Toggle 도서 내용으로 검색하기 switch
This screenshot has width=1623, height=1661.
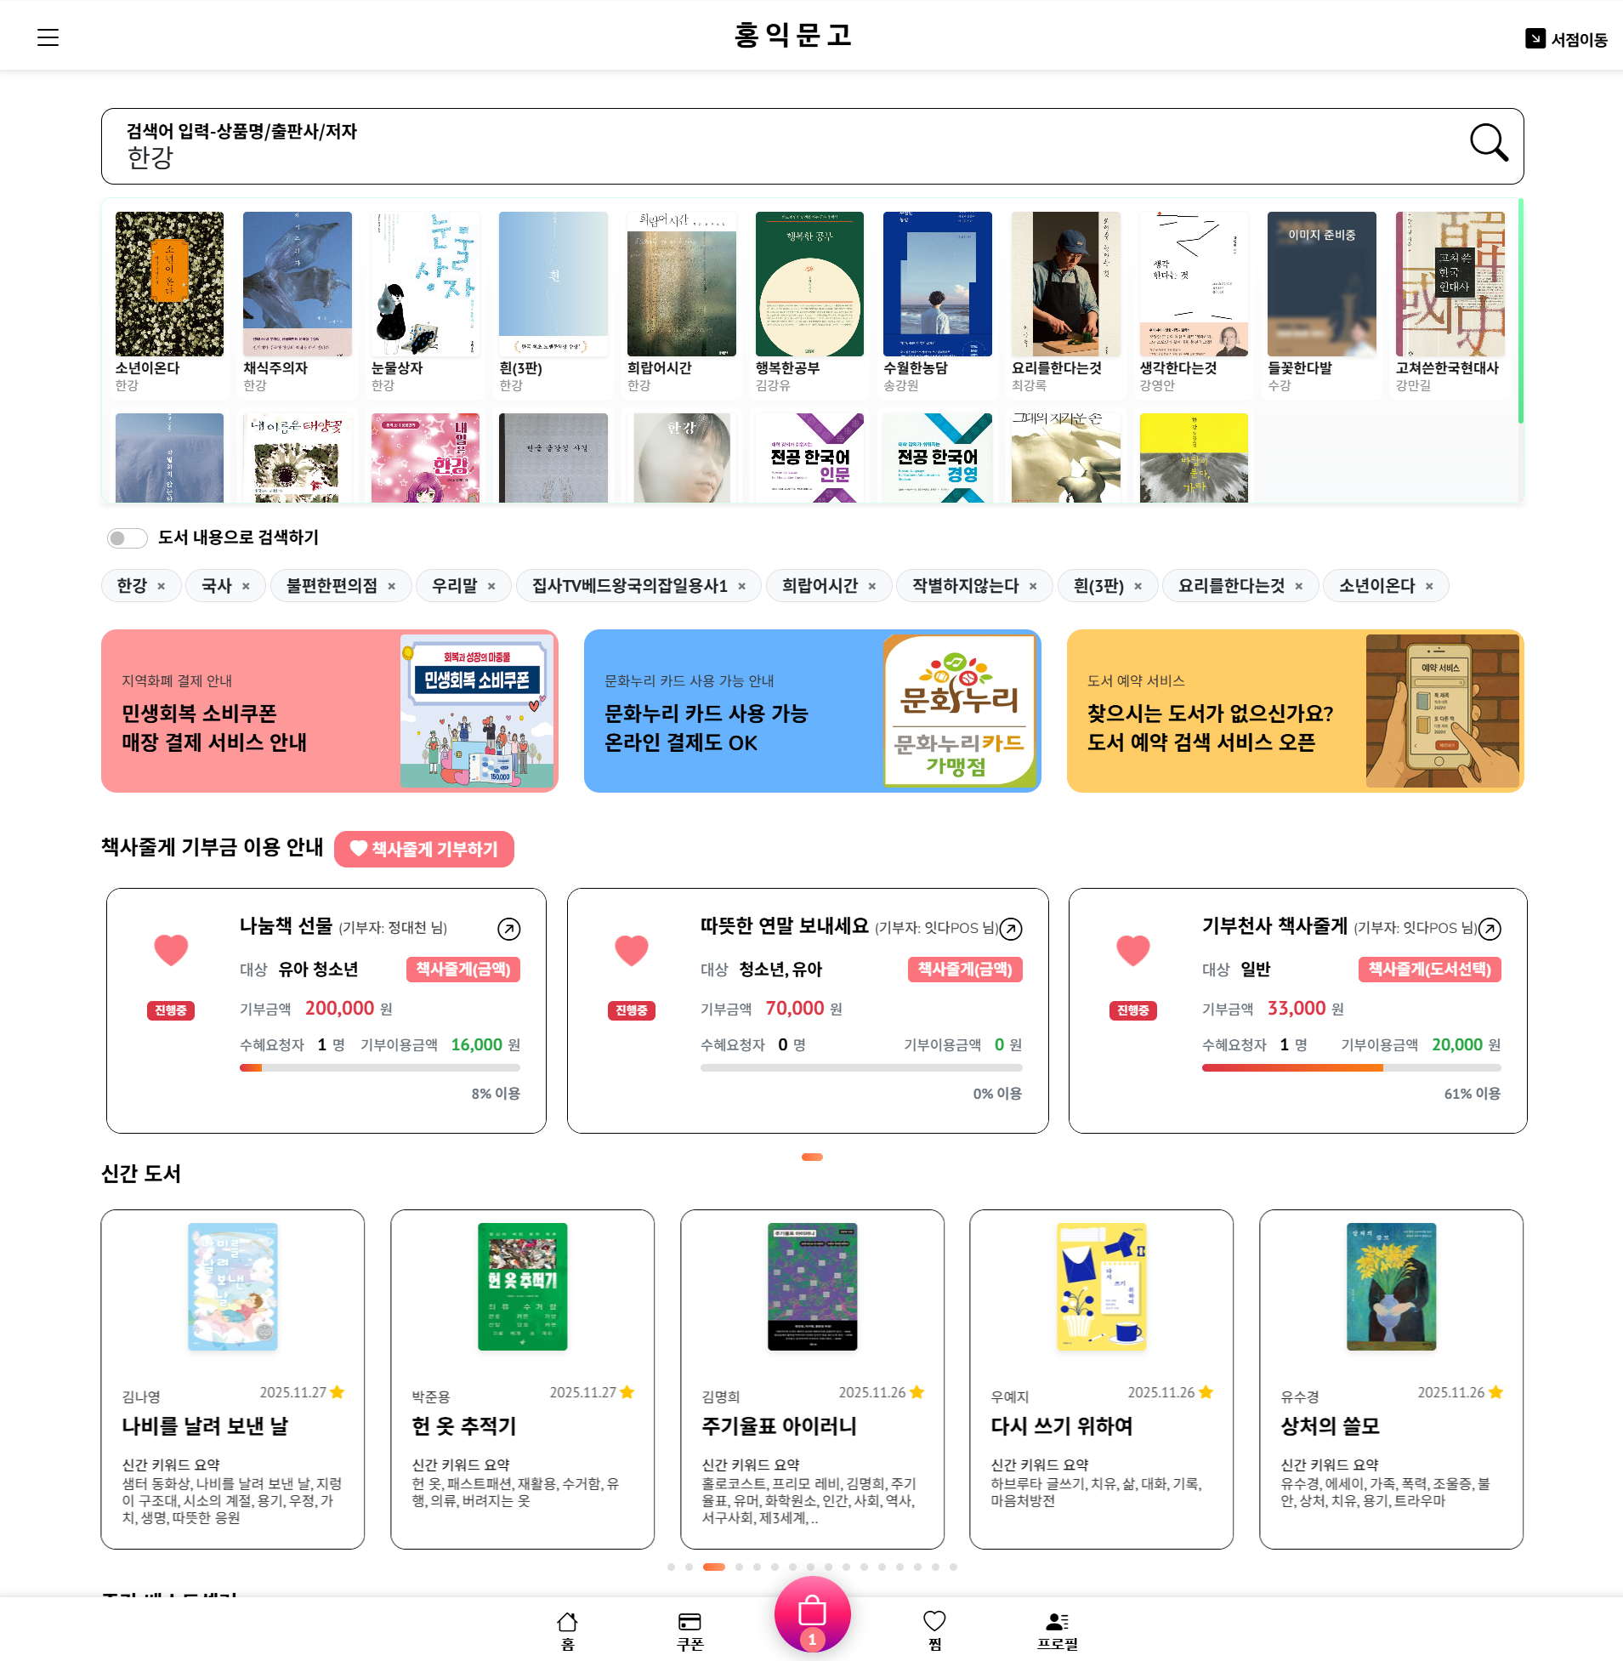pyautogui.click(x=127, y=538)
